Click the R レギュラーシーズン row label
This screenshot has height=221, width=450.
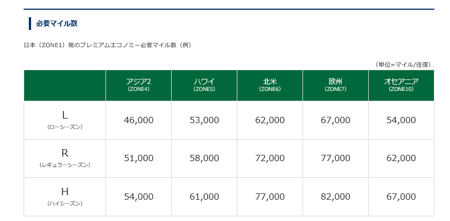65,158
